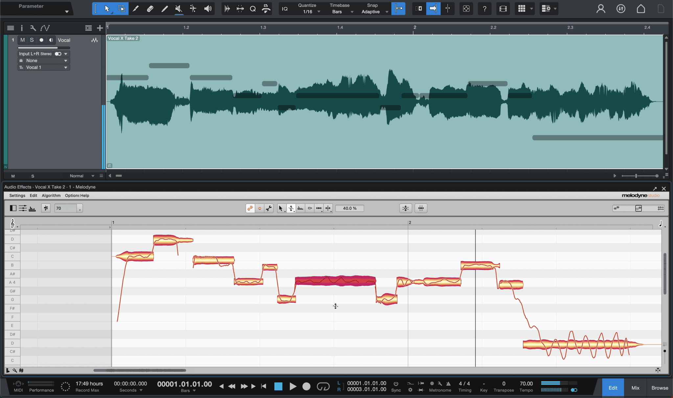Open Melodyne's Algorithm menu
The height and width of the screenshot is (398, 673).
[51, 195]
